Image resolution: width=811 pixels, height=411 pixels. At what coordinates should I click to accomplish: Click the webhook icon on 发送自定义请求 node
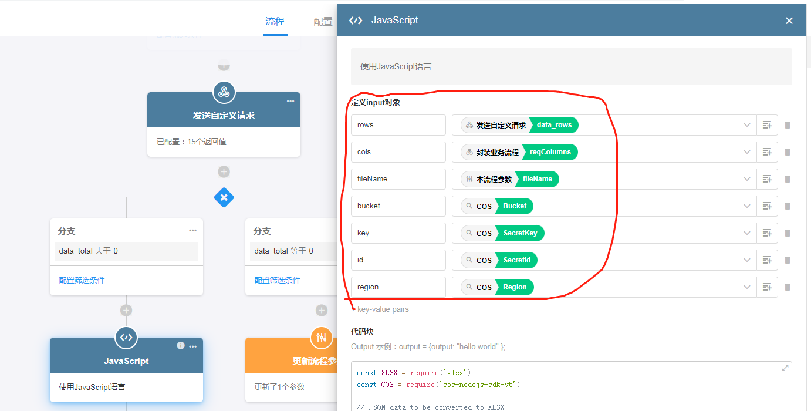[x=224, y=92]
